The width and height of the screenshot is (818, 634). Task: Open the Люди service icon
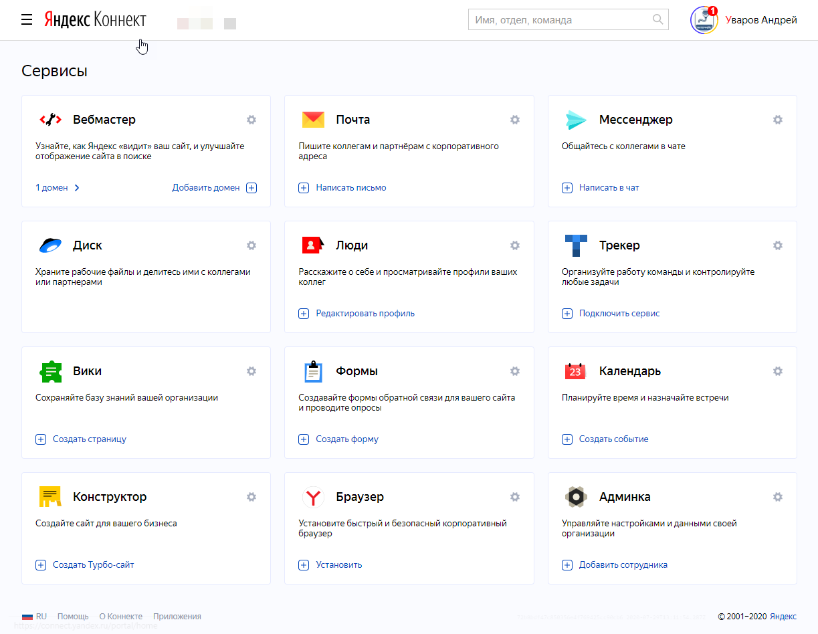pyautogui.click(x=313, y=245)
